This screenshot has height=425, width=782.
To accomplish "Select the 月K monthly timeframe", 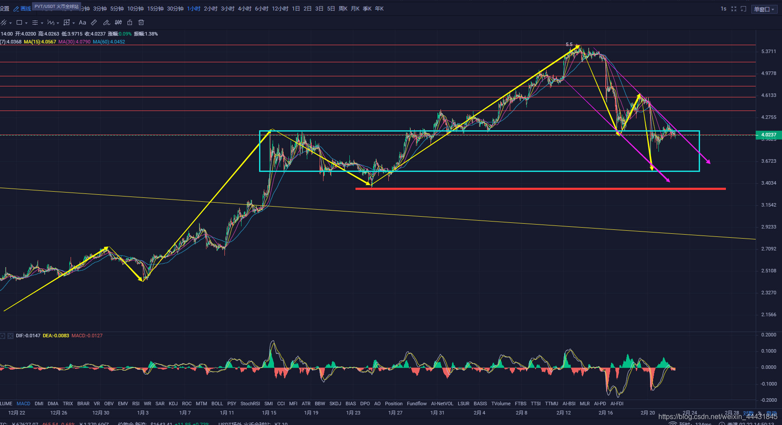I will pos(355,9).
